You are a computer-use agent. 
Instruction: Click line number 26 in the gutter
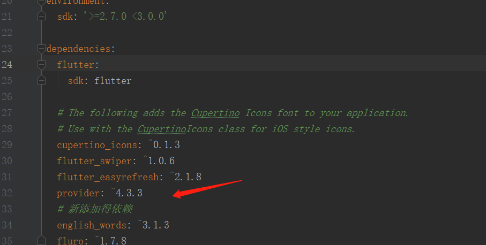[x=7, y=97]
